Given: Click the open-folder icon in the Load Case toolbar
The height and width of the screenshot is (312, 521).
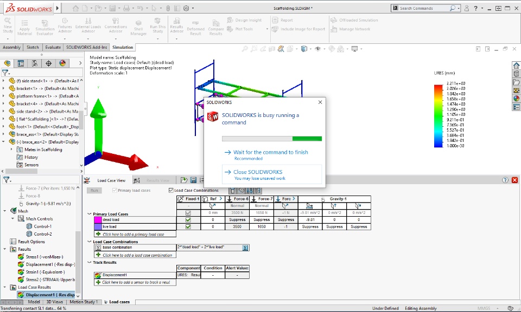Looking at the screenshot, I should (x=184, y=180).
